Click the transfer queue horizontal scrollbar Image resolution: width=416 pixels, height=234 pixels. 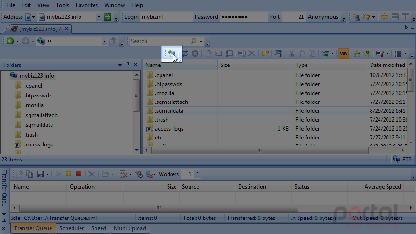click(x=159, y=208)
